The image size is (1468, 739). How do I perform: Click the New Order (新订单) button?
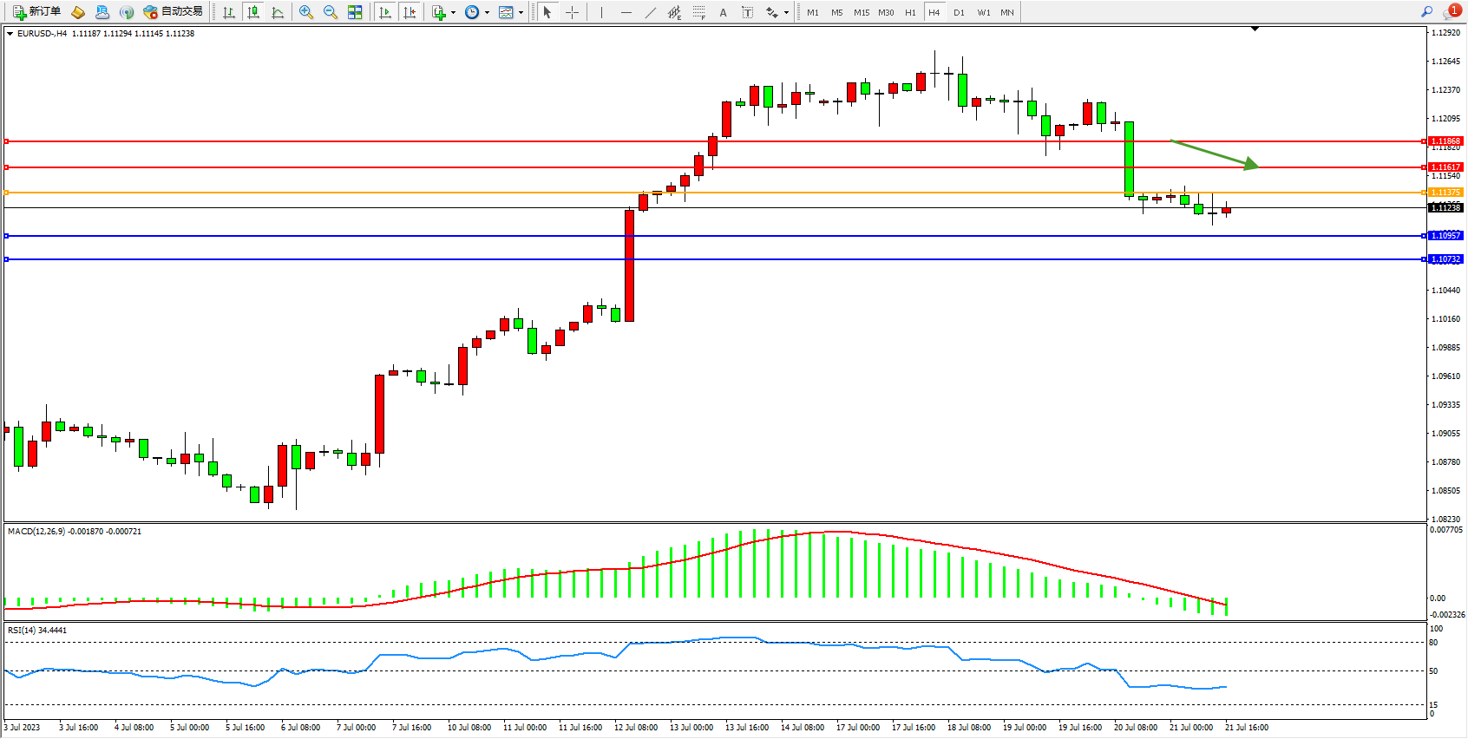(36, 12)
